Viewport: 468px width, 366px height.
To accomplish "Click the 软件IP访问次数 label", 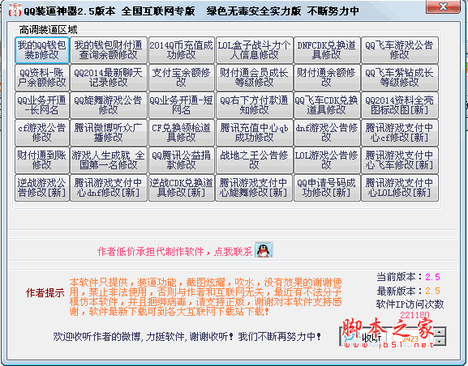I will coord(410,304).
